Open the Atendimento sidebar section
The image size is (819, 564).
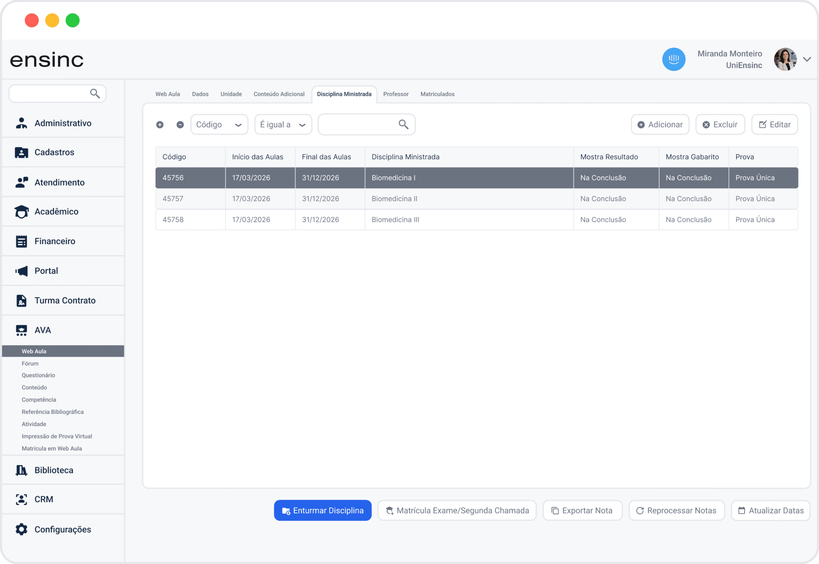63,182
